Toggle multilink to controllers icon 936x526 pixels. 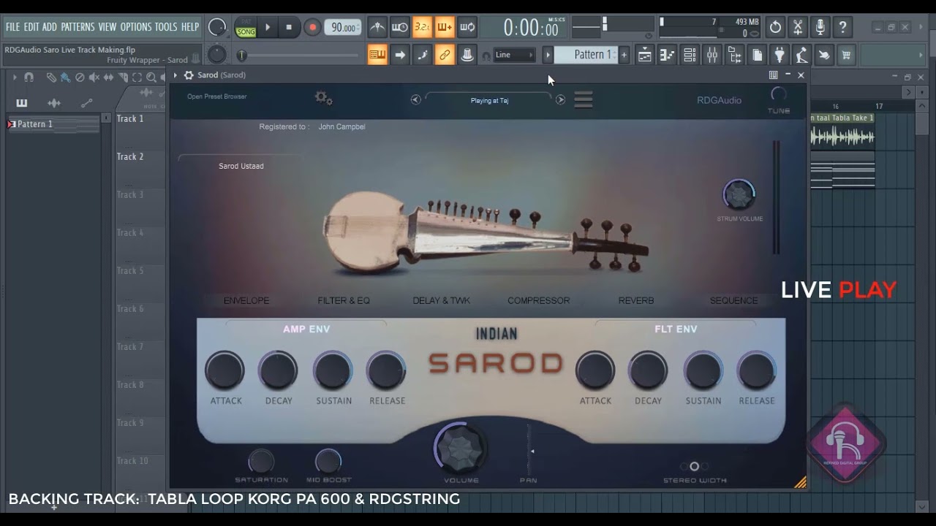click(467, 55)
